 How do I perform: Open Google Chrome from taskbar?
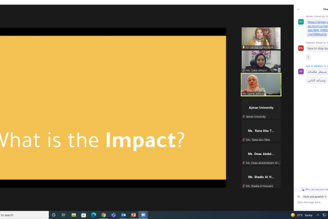coord(103,215)
